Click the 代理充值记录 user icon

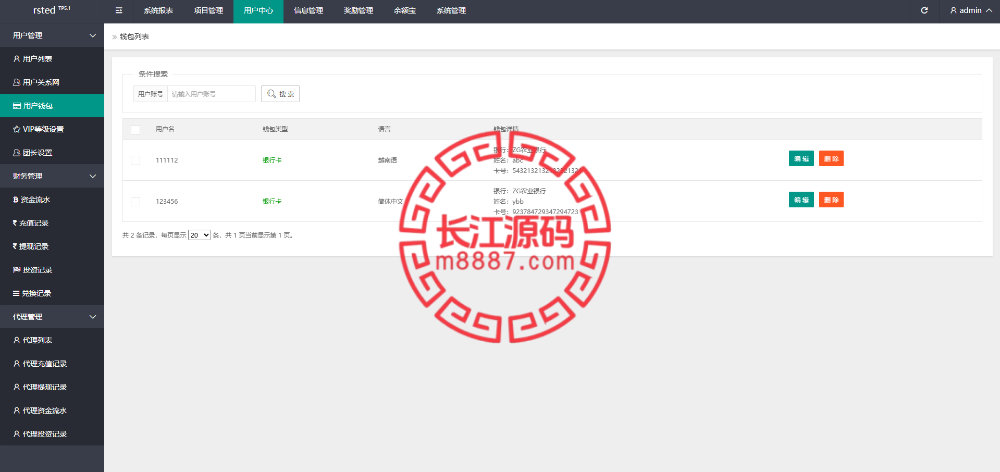(x=17, y=364)
